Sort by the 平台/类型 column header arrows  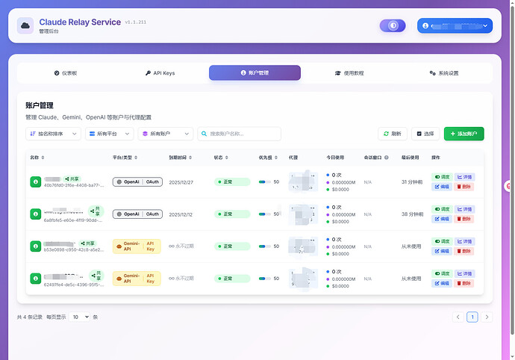(136, 158)
